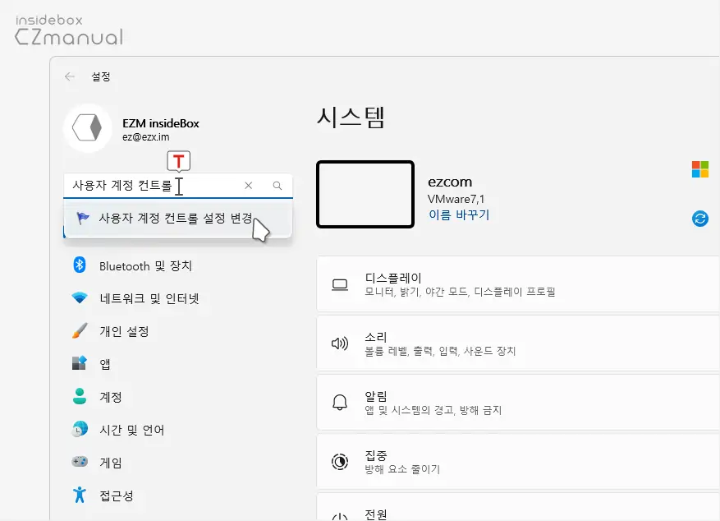Select the Bluetooth 및 장치 sidebar icon
The image size is (720, 521).
point(78,265)
